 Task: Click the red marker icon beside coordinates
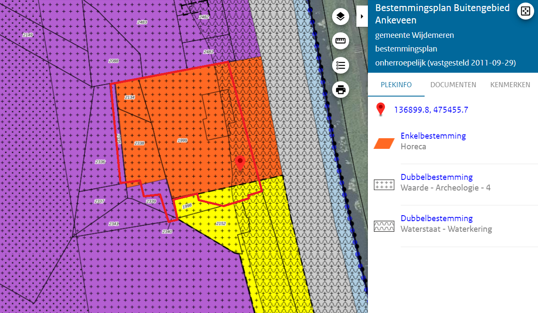click(x=381, y=109)
